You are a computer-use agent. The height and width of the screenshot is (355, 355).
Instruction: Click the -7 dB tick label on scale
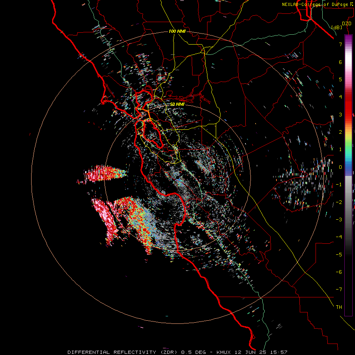click(x=339, y=290)
